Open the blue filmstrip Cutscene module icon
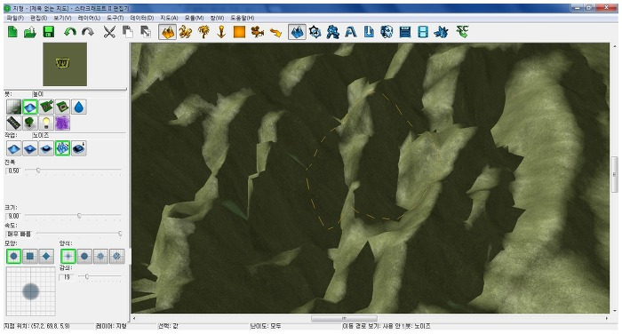The height and width of the screenshot is (334, 622). (423, 32)
